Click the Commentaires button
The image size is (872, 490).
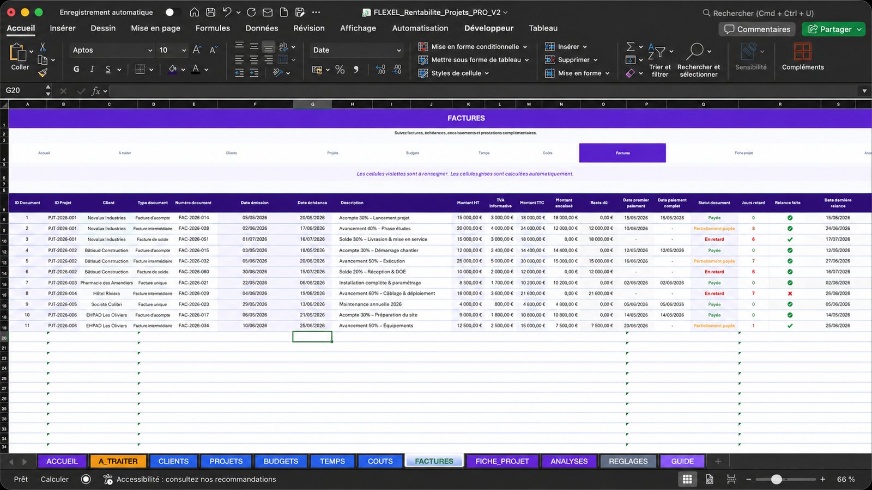tap(757, 29)
